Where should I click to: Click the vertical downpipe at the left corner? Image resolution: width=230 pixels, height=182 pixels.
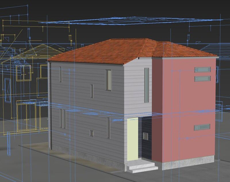pyautogui.click(x=49, y=106)
